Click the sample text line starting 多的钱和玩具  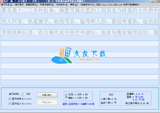[x=80, y=33]
